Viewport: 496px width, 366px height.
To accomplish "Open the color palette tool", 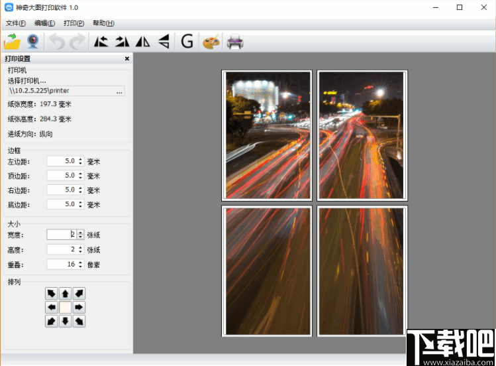I will 211,42.
